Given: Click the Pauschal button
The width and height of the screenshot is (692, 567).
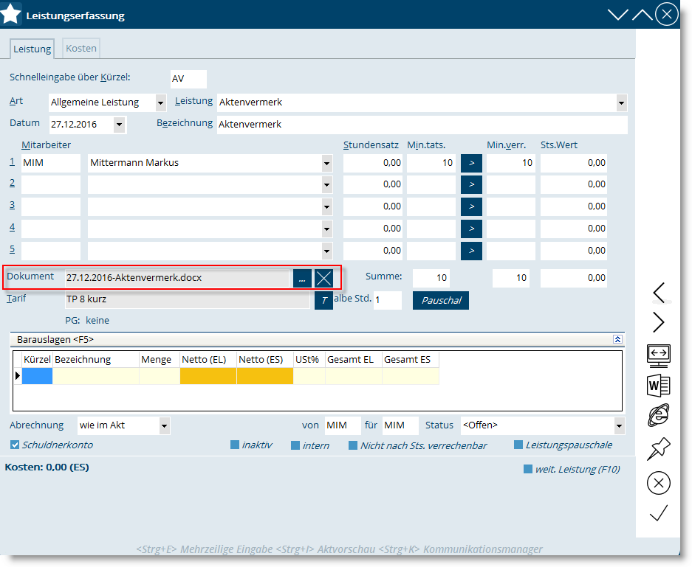Looking at the screenshot, I should 441,301.
